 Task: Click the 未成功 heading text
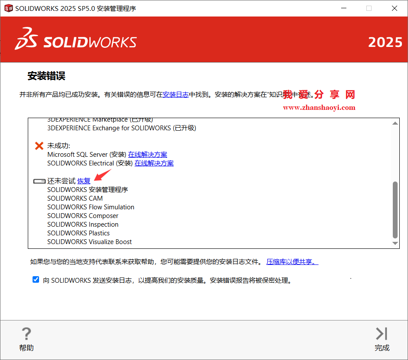tap(59, 146)
